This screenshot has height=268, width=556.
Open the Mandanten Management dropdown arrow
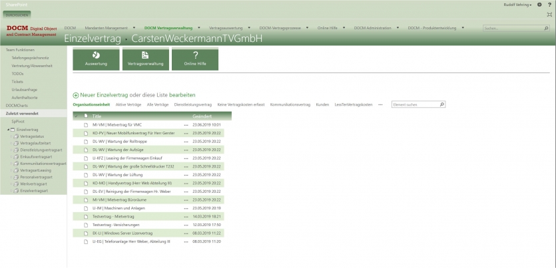tap(134, 28)
